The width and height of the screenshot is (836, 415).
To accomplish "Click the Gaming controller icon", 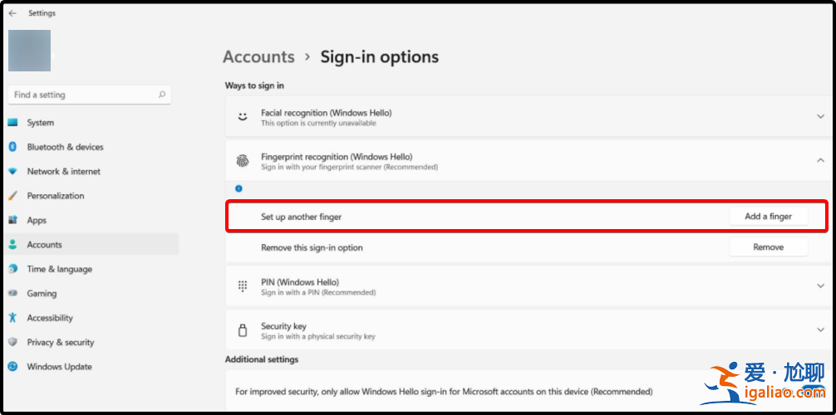I will pos(12,294).
